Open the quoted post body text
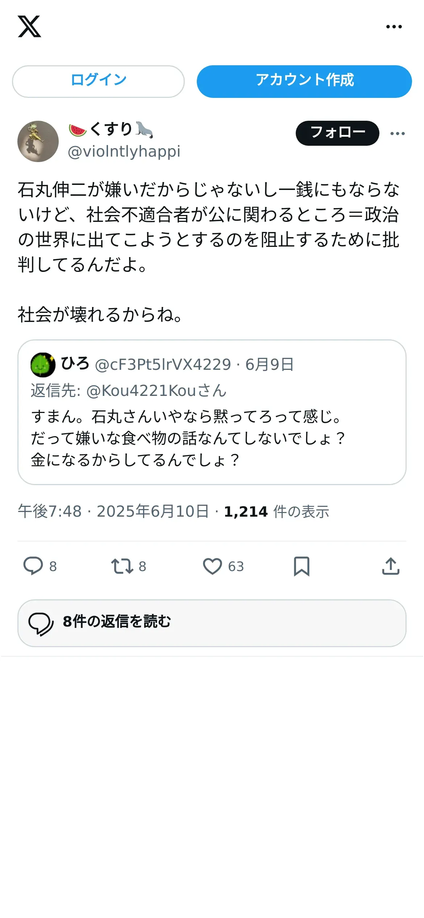Screen dimensions: 424x918 tap(188, 438)
